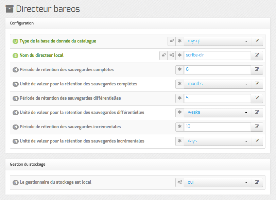The height and width of the screenshot is (200, 276).
Task: Click label Période de rétention des sauvegardes complètes
Action: (67, 70)
